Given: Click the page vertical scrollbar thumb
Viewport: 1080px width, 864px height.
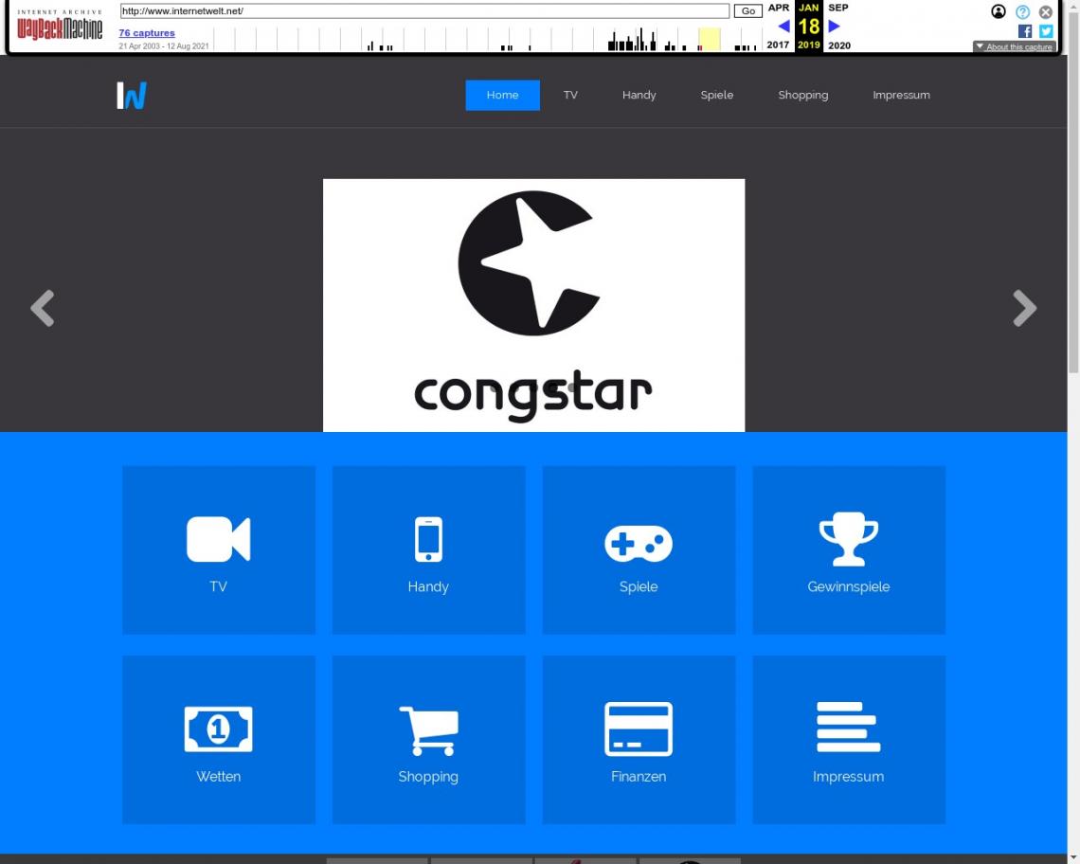Looking at the screenshot, I should point(1073,193).
